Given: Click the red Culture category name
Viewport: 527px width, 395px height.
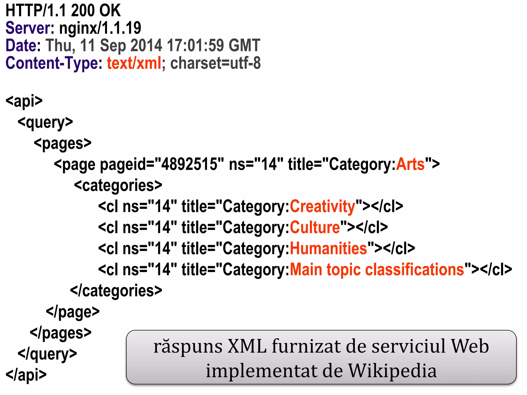Looking at the screenshot, I should point(315,228).
